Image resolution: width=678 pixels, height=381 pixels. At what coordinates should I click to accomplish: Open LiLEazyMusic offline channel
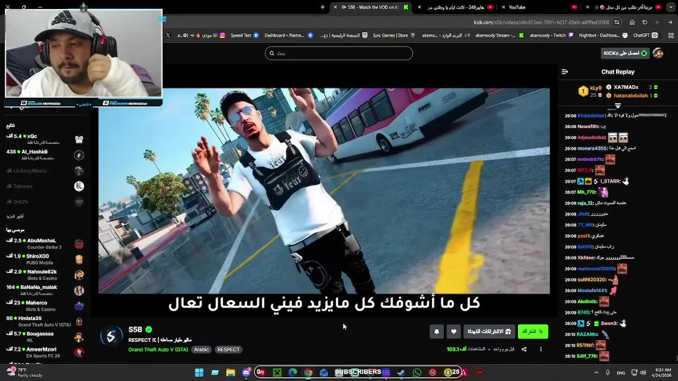[x=45, y=171]
